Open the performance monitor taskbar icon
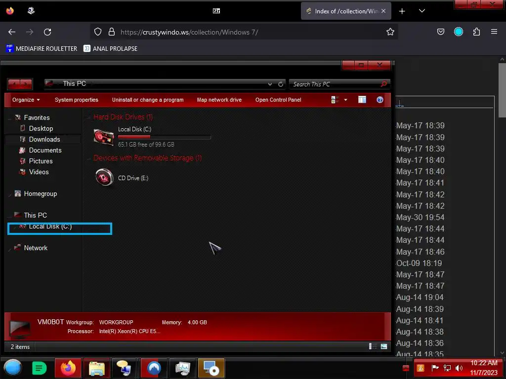This screenshot has width=506, height=379. pos(183,368)
